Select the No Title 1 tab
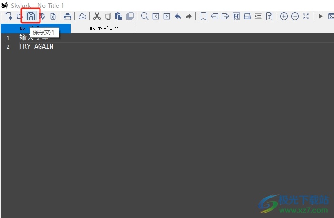 36,29
